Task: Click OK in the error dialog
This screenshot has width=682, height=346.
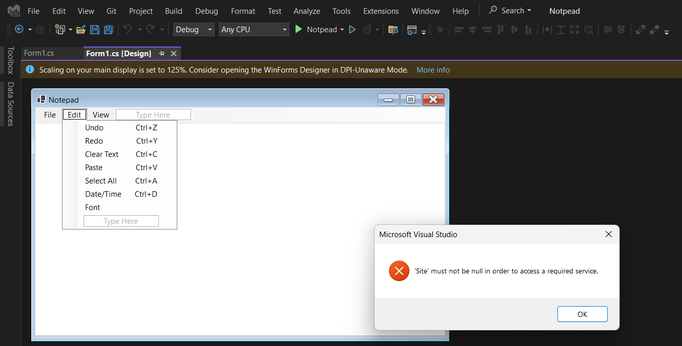Action: tap(582, 314)
